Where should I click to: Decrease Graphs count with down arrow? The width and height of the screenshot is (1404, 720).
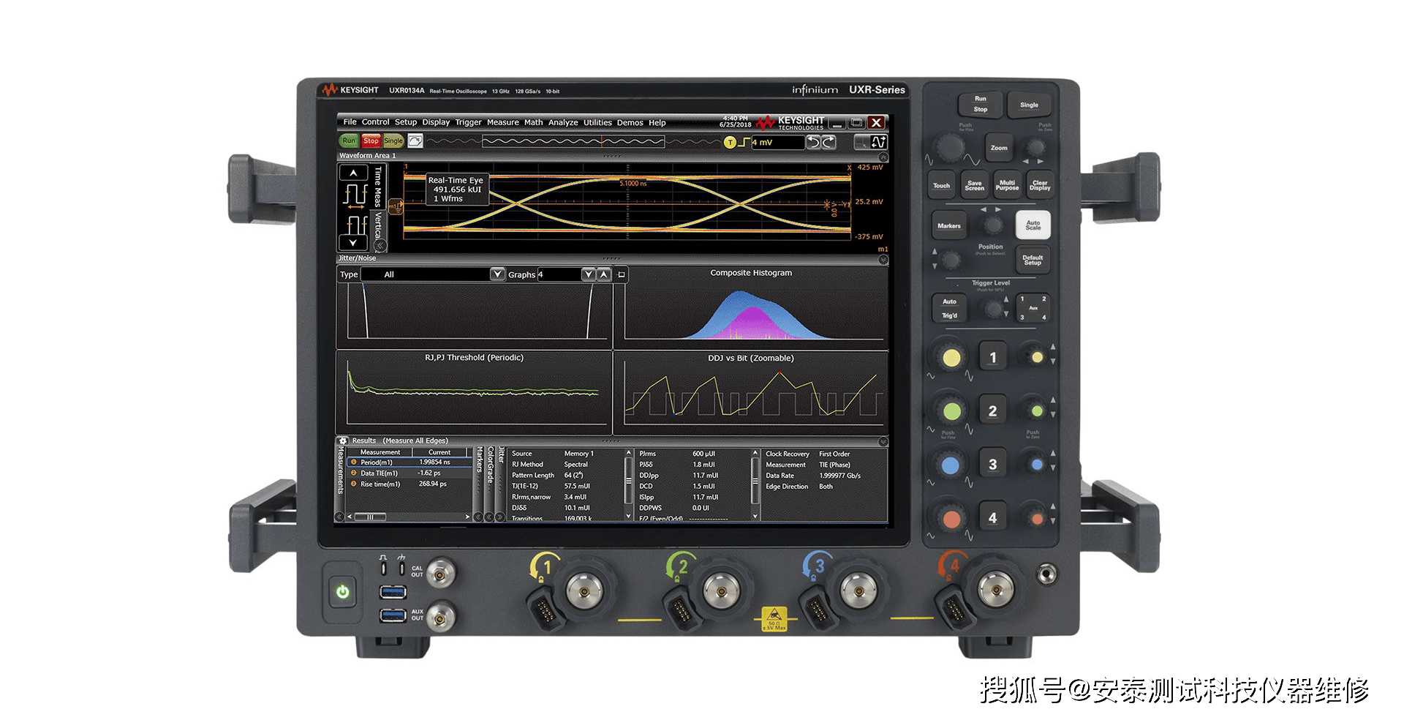[x=588, y=274]
